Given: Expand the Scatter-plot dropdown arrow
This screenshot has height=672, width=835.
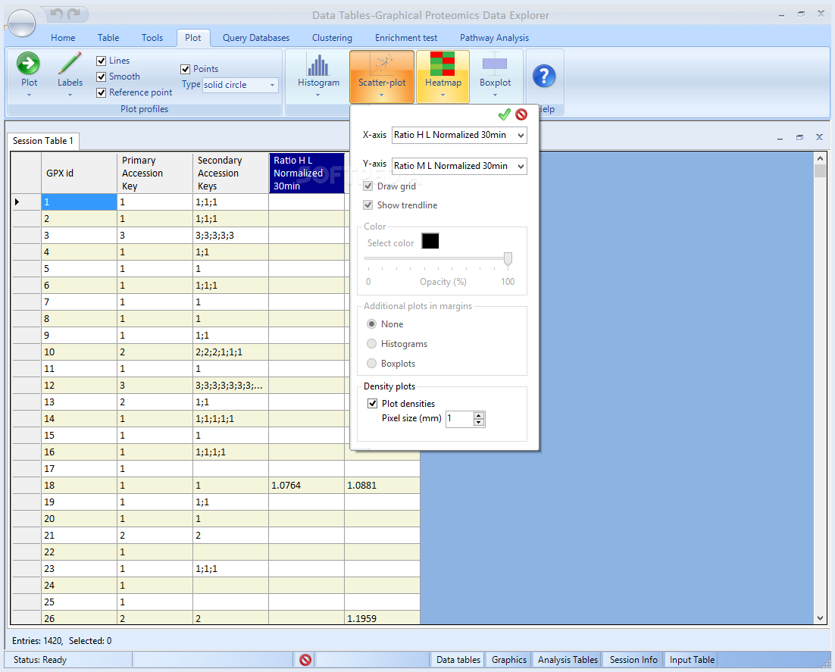Looking at the screenshot, I should coord(381,95).
